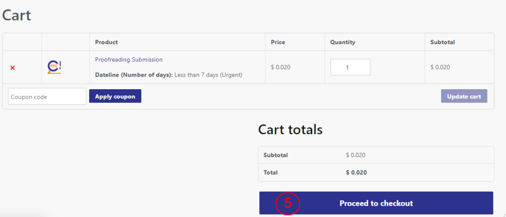Remove item with the red X icon

coord(13,68)
